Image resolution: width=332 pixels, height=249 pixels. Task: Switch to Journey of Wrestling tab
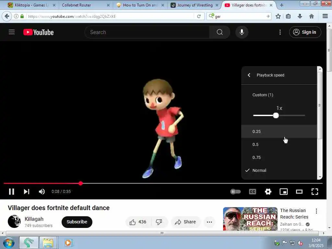click(x=195, y=5)
